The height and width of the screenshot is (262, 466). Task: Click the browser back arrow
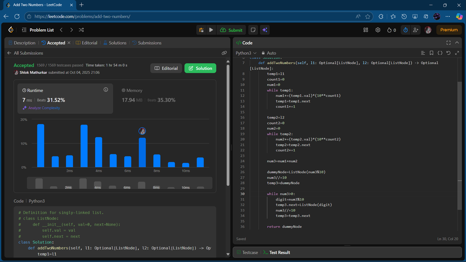coord(6,16)
